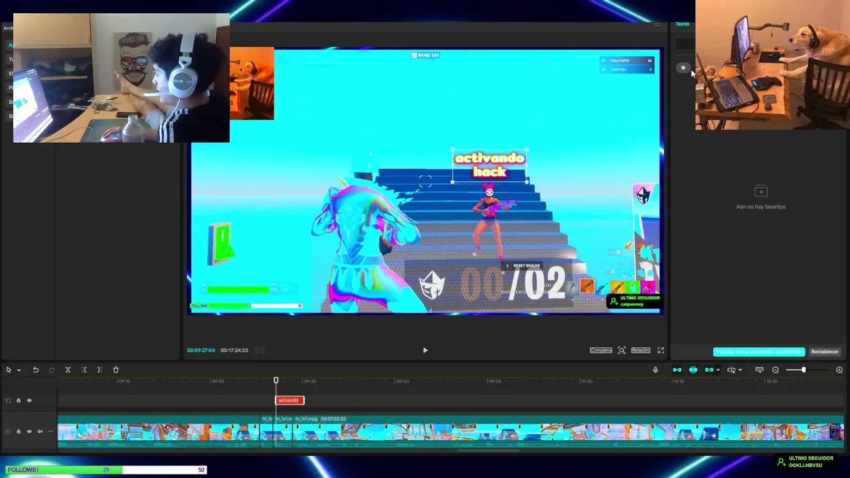Redo the last undone edit
Image resolution: width=850 pixels, height=478 pixels.
(52, 370)
